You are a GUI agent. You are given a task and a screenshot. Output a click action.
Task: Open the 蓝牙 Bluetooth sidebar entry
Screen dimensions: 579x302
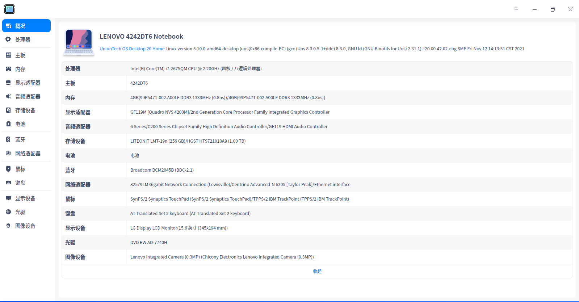[x=26, y=139]
